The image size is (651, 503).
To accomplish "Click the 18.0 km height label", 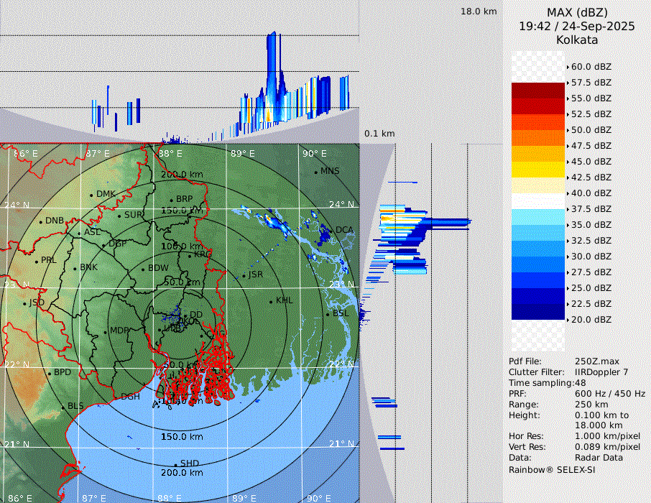I will 479,11.
